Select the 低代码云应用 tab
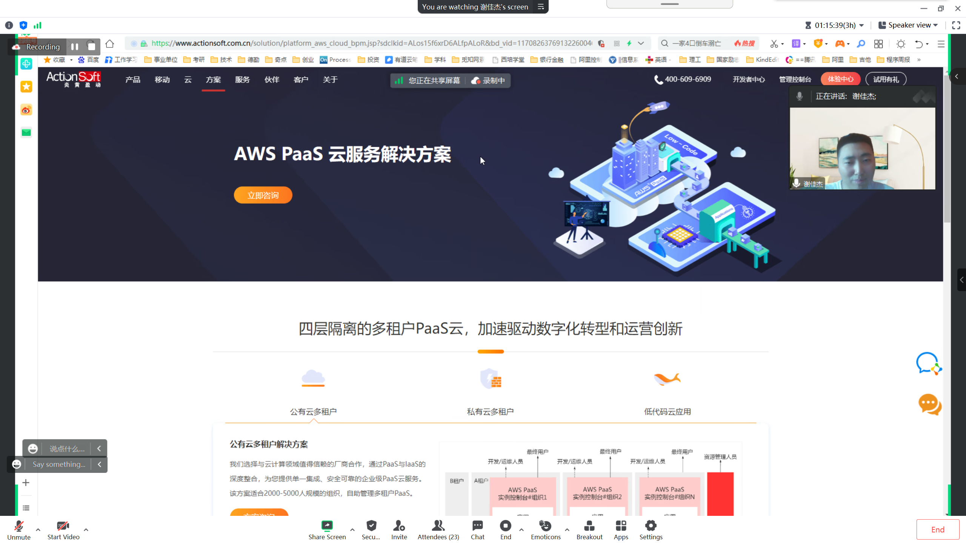The image size is (966, 543). click(x=667, y=411)
